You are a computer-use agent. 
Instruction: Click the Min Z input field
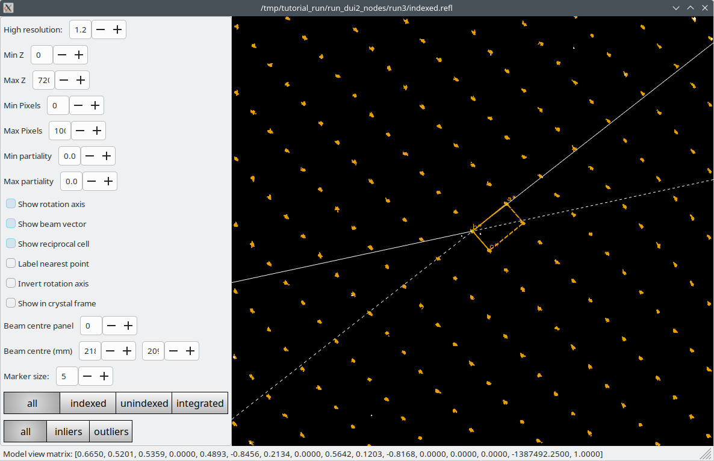[42, 55]
